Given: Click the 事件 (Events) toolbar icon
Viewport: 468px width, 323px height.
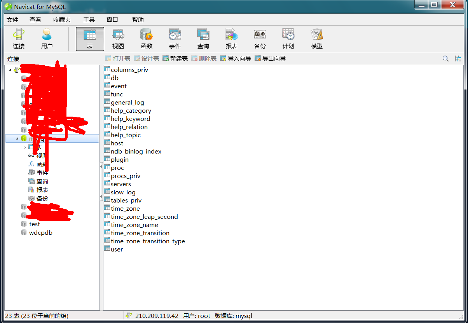Looking at the screenshot, I should click(175, 38).
